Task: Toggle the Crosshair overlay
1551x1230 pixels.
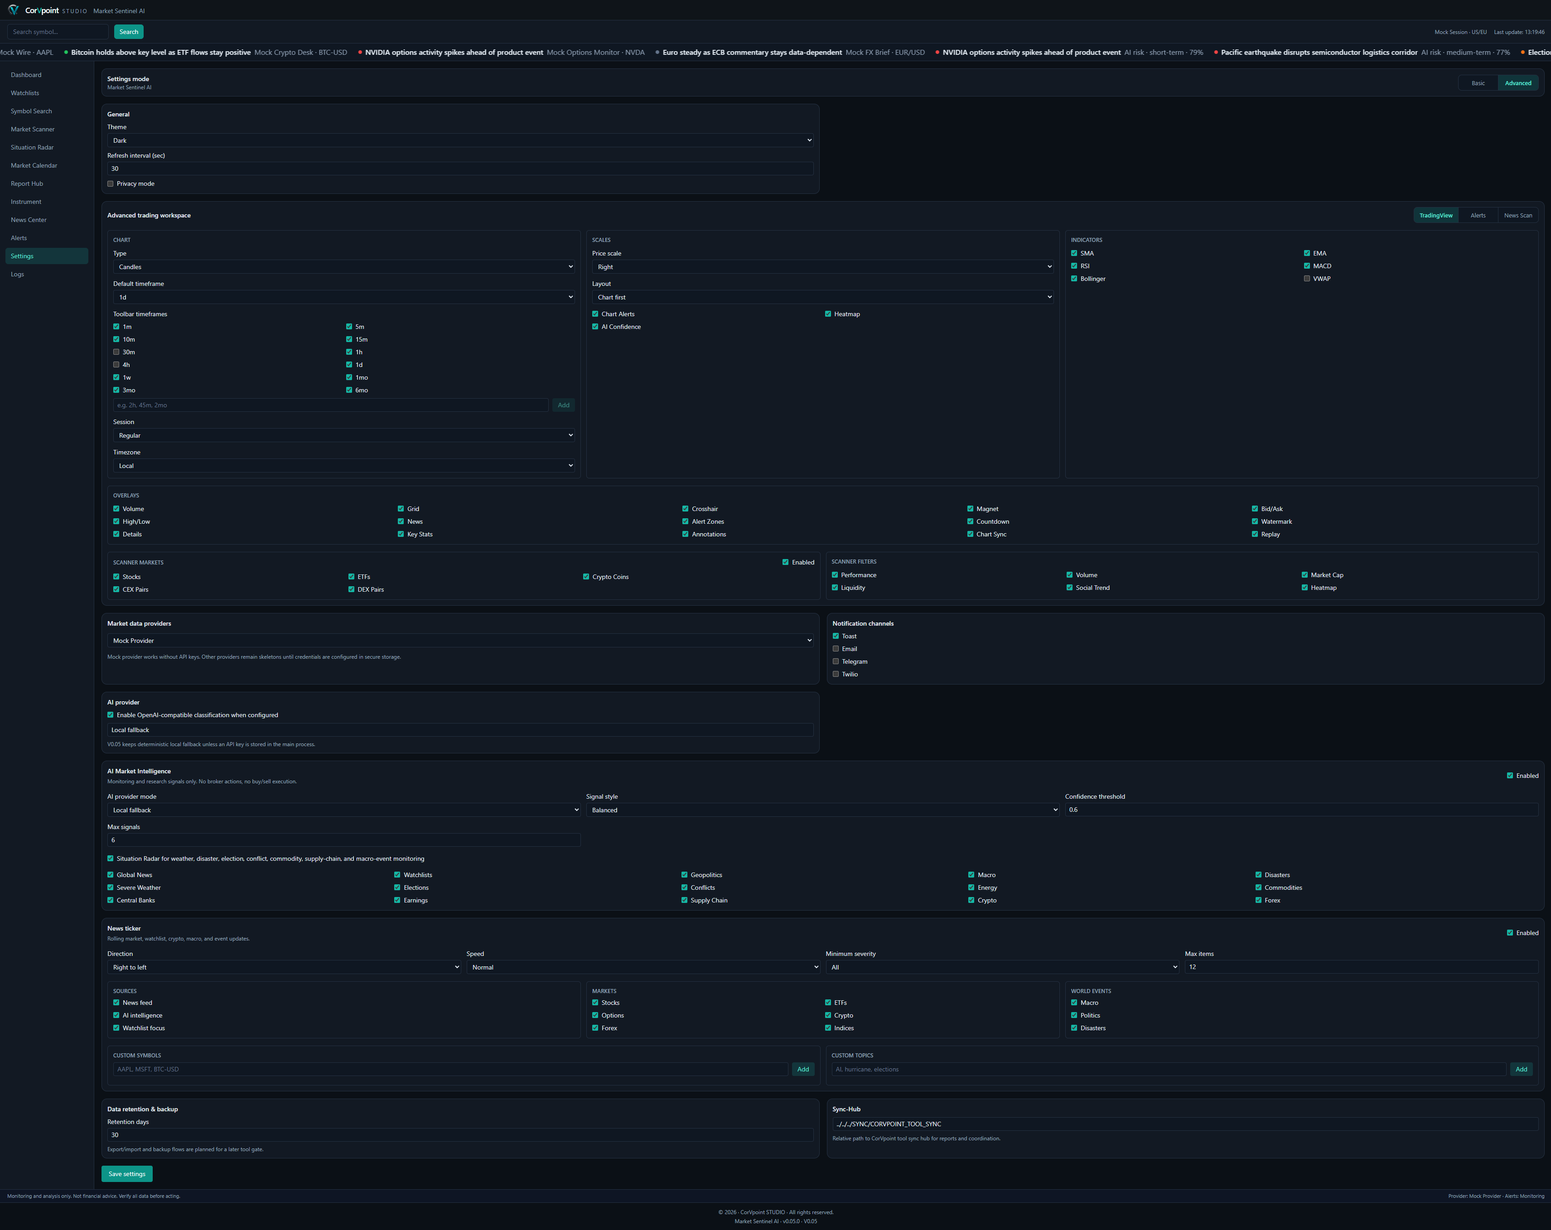Action: tap(686, 509)
